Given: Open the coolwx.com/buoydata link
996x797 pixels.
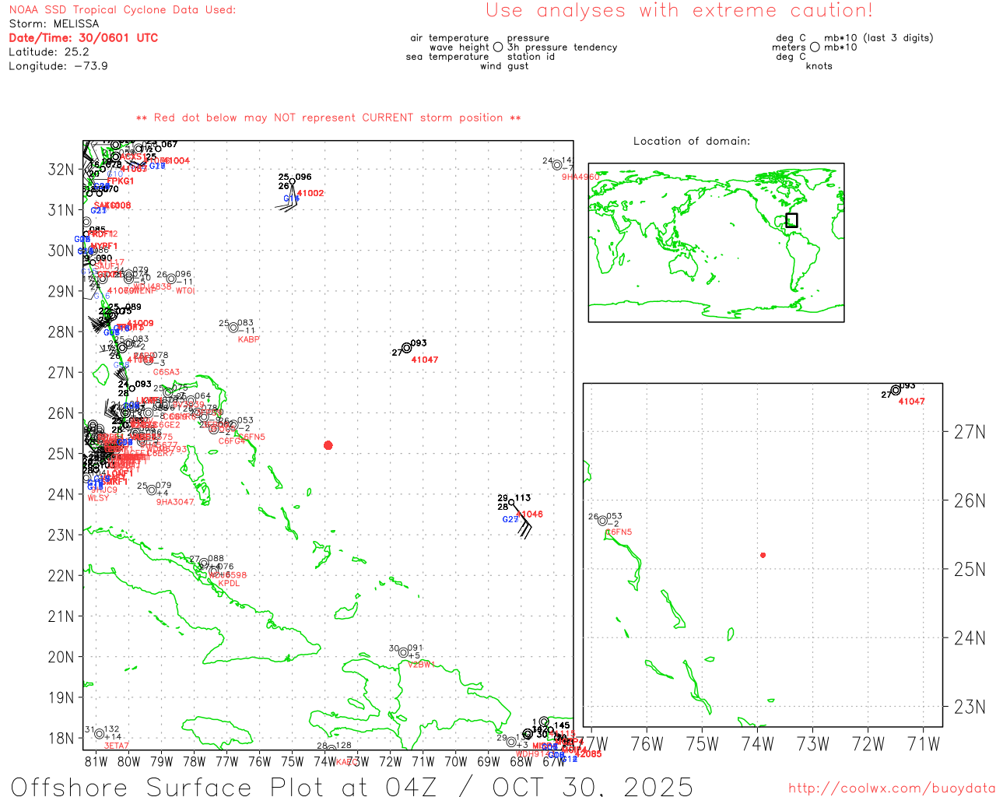Looking at the screenshot, I should (x=891, y=788).
